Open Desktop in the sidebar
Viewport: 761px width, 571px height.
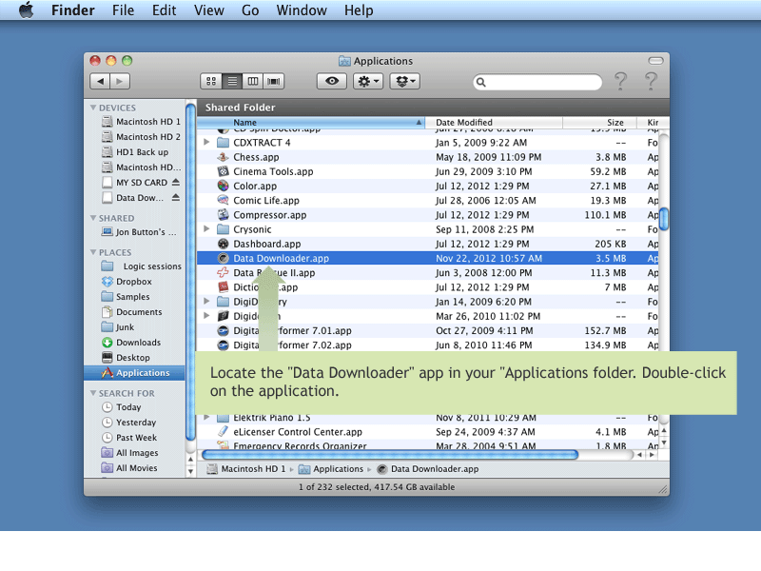click(126, 358)
